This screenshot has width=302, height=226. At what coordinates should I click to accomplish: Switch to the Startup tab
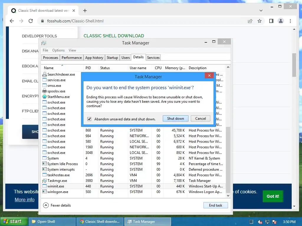pyautogui.click(x=112, y=57)
